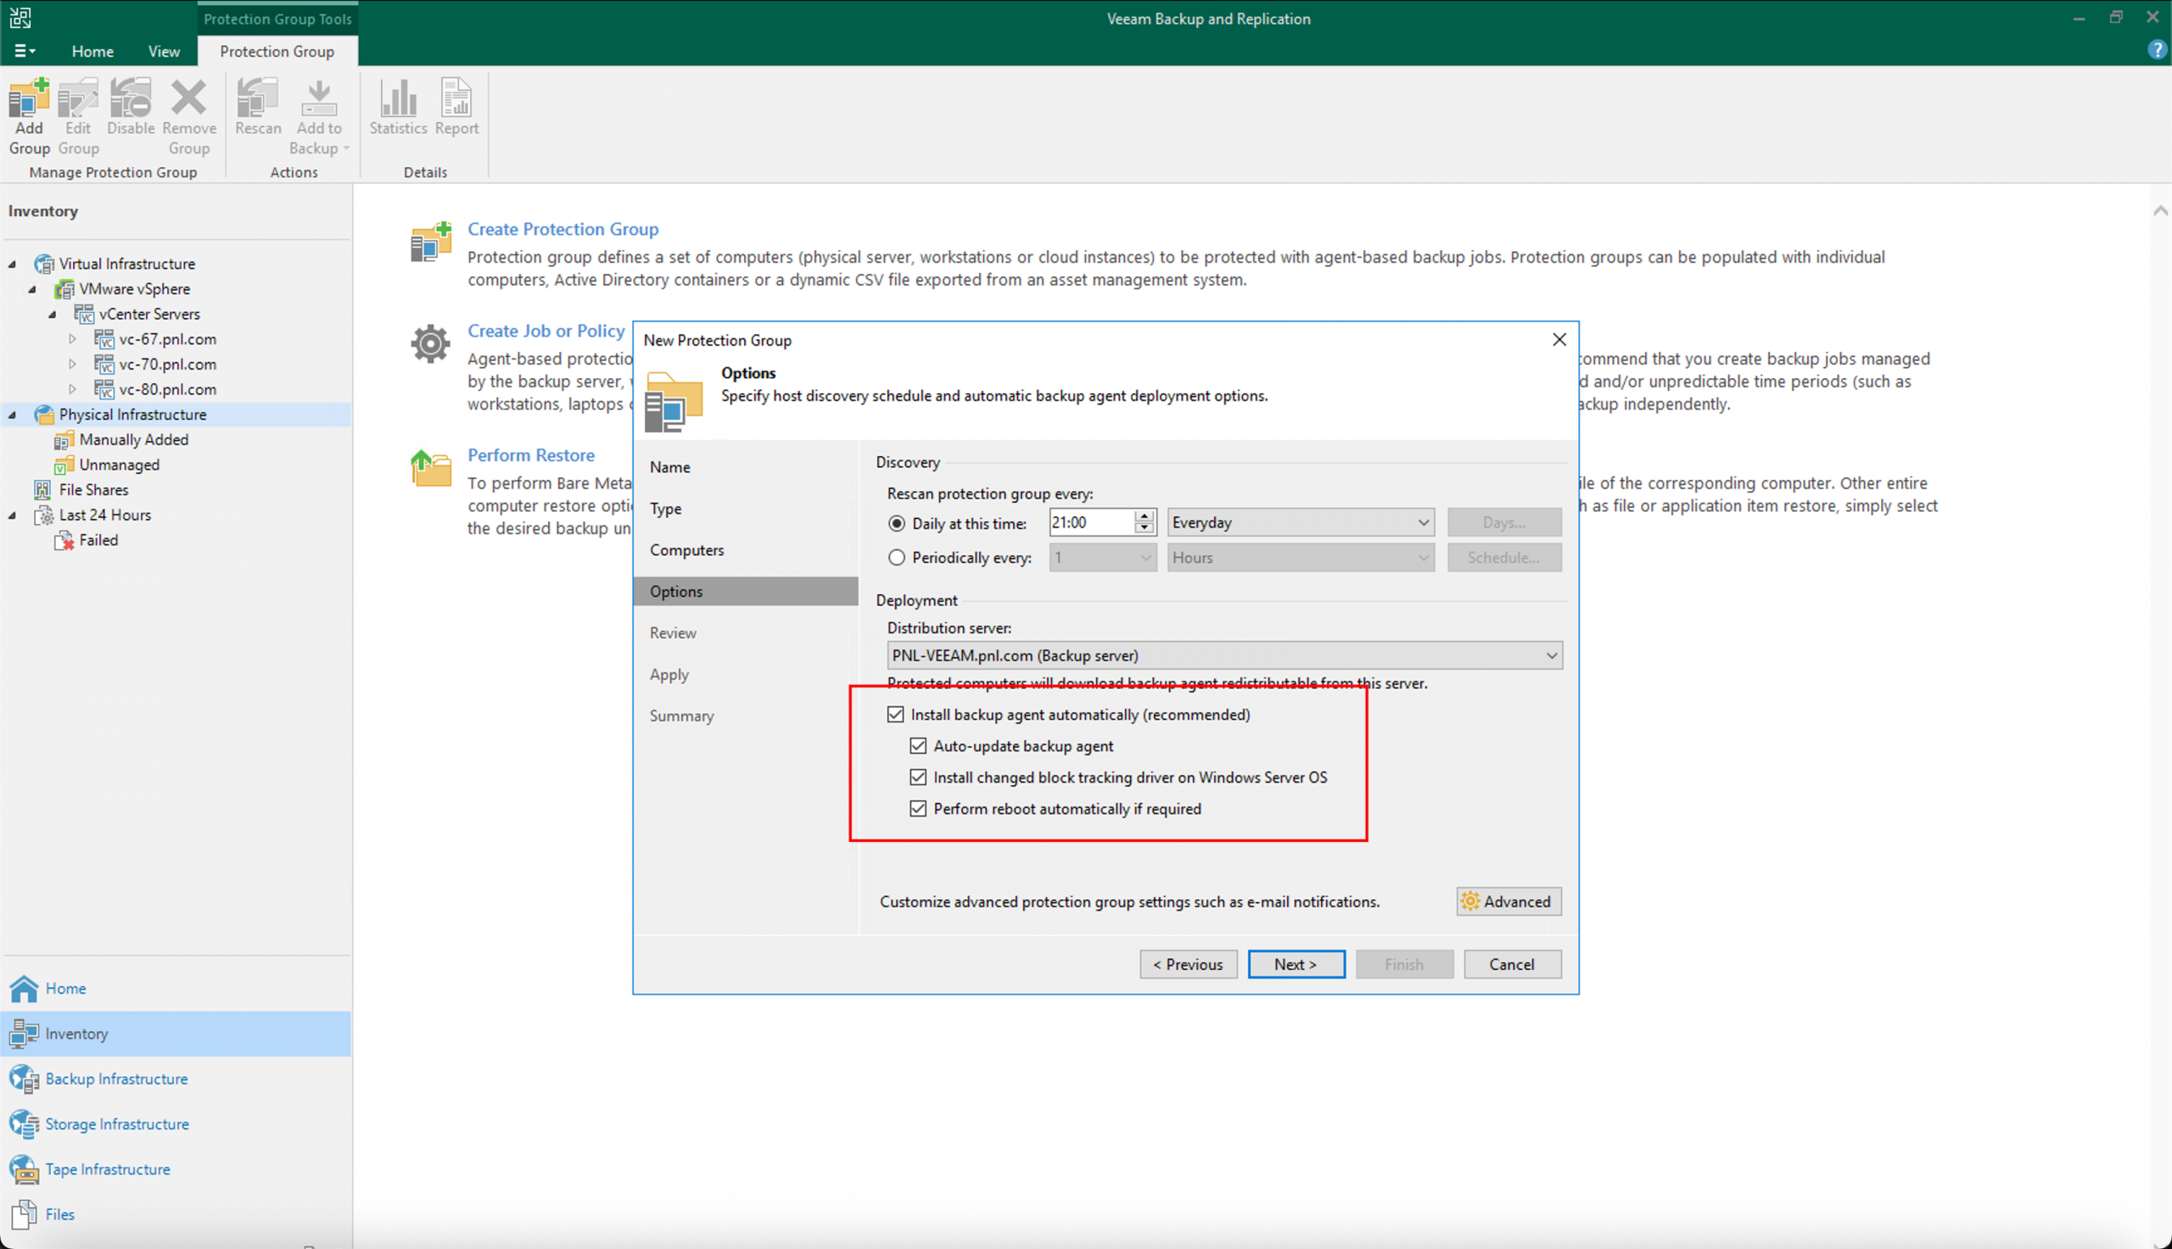Open the main hamburger menu button
The width and height of the screenshot is (2172, 1249).
(24, 52)
